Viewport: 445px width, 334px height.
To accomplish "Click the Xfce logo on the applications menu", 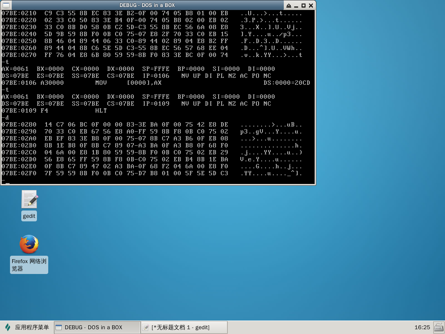I will 7,327.
